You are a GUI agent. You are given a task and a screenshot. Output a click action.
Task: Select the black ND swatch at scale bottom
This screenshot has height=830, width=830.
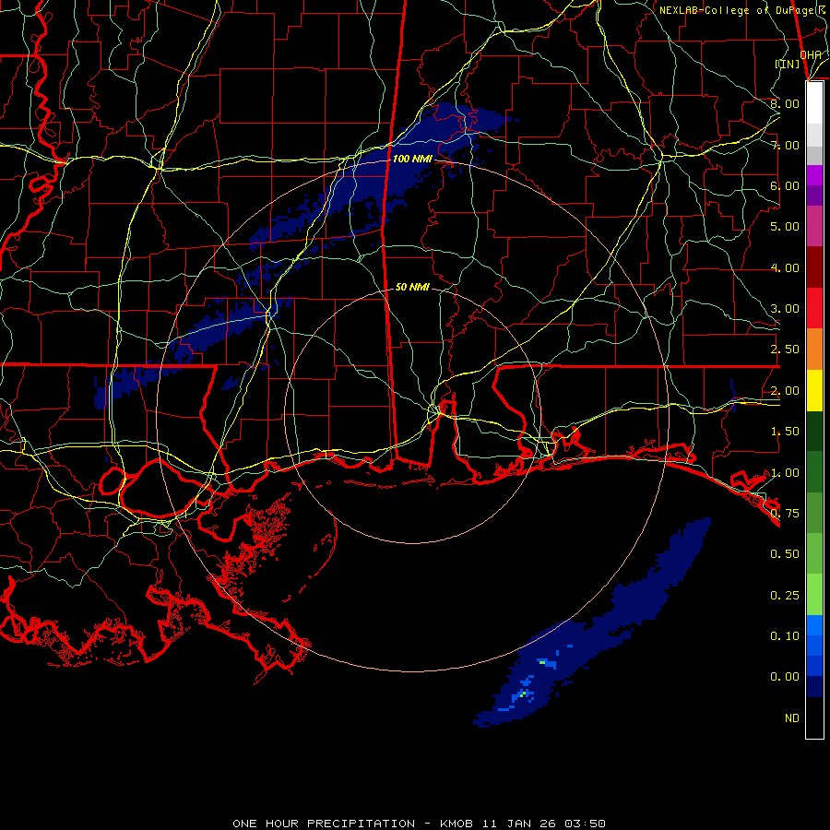[814, 717]
